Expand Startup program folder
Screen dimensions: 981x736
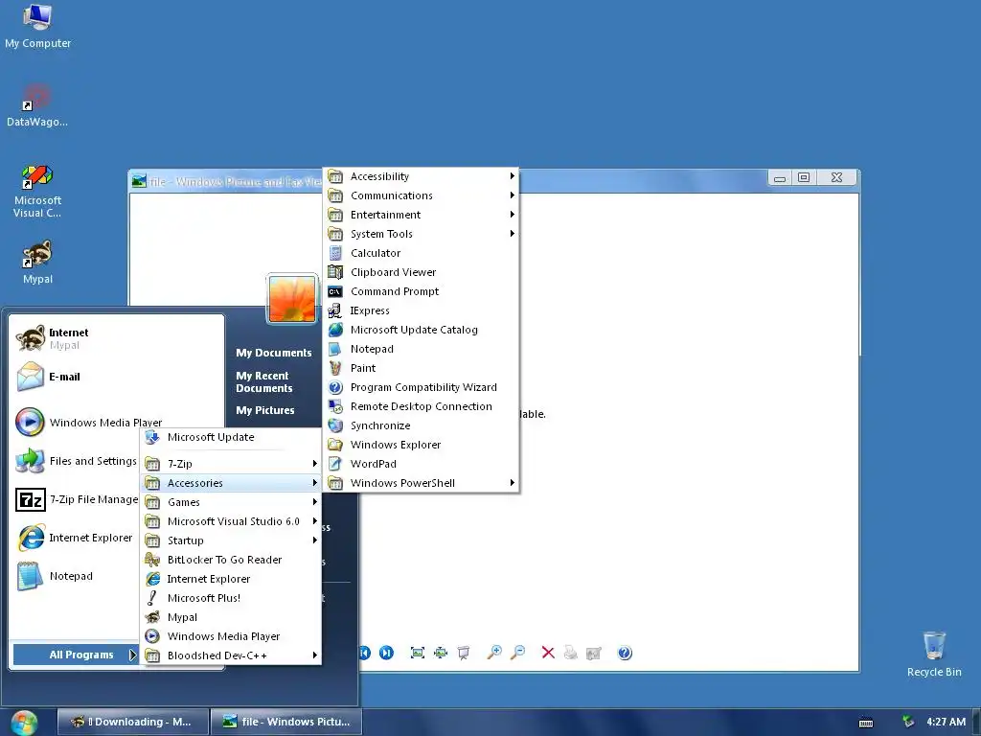231,540
